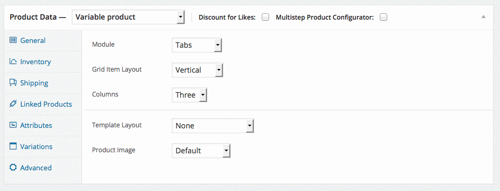Change the Columns dropdown from Three
This screenshot has height=191, width=500.
[x=189, y=95]
